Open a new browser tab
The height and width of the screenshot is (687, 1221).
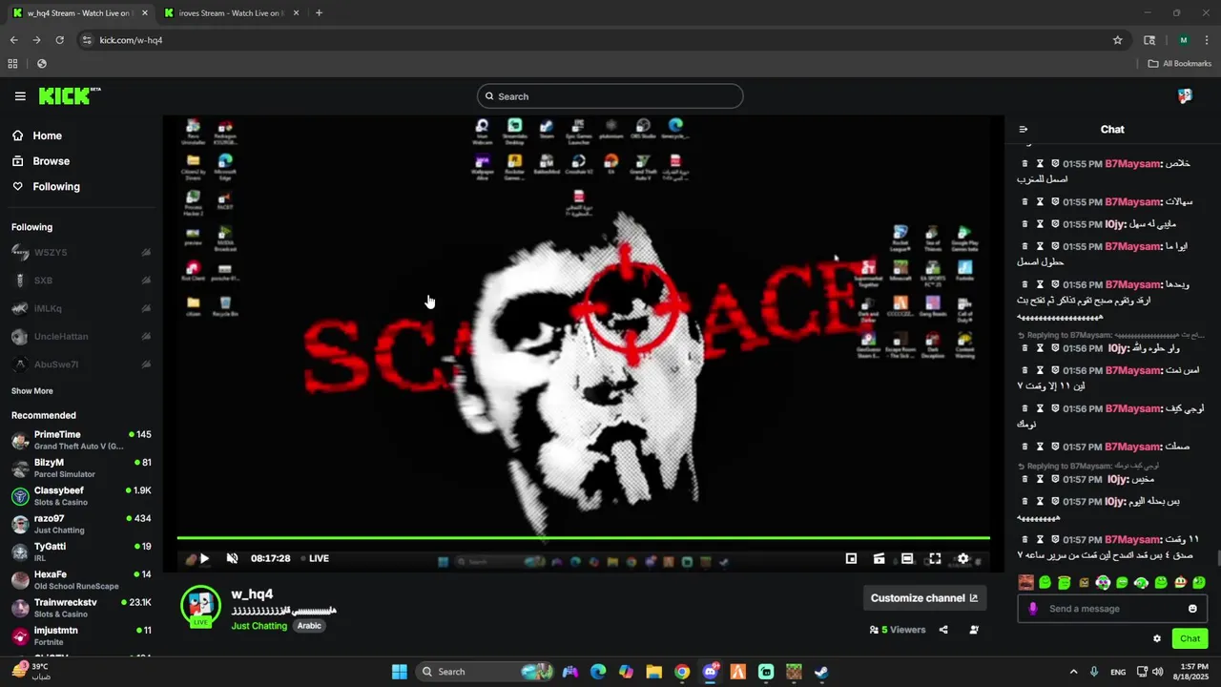click(319, 13)
